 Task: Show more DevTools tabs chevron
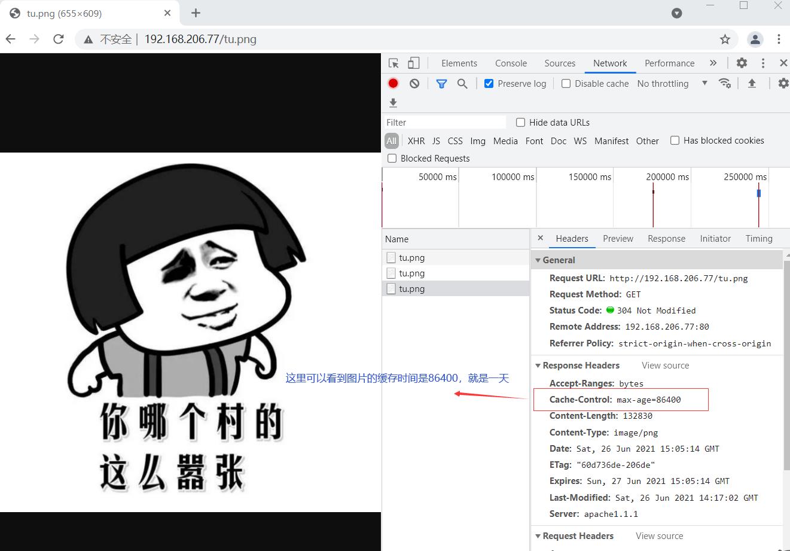tap(713, 63)
